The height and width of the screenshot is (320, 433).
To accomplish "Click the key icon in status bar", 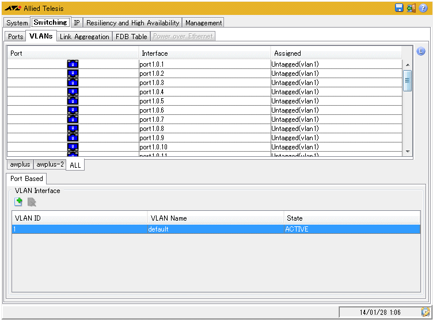I will (x=425, y=312).
